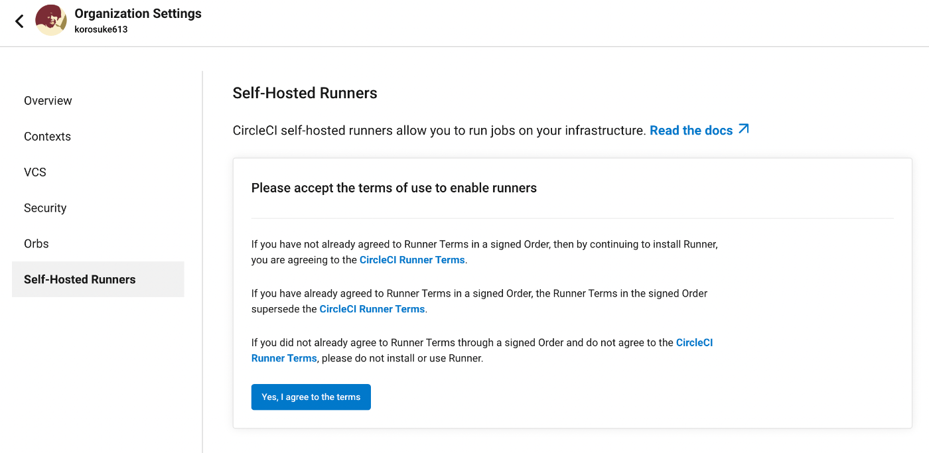Select Self-Hosted Runners in the sidebar
Image resolution: width=929 pixels, height=453 pixels.
pos(98,279)
